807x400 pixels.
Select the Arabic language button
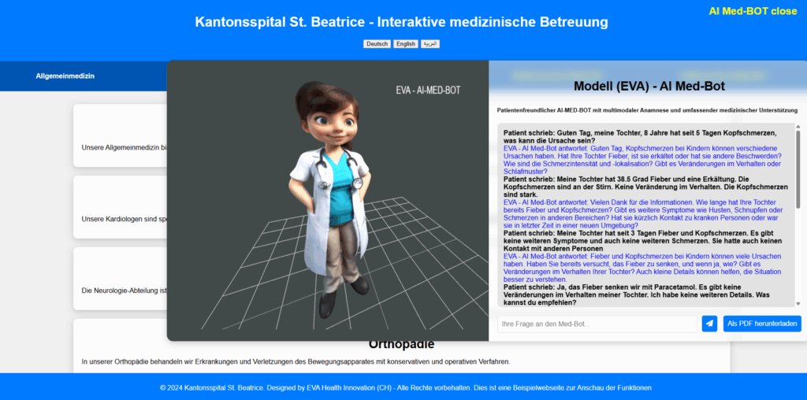430,44
